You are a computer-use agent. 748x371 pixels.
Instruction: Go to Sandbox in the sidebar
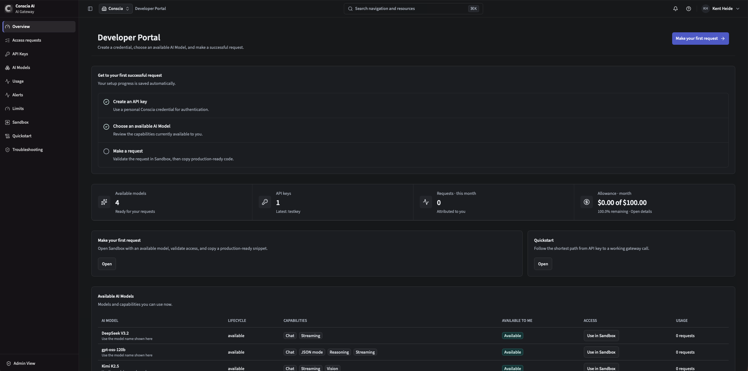pyautogui.click(x=39, y=122)
